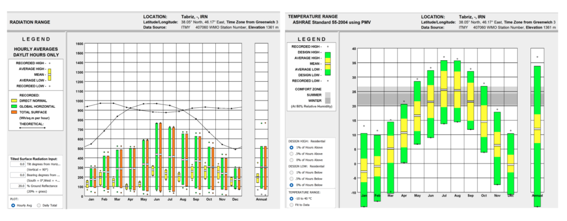This screenshot has width=567, height=221.
Task: Click July's orange total surface radiation bar
Action: pos(173,159)
